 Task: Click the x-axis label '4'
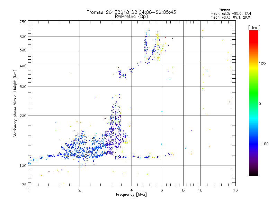[x=132, y=190]
